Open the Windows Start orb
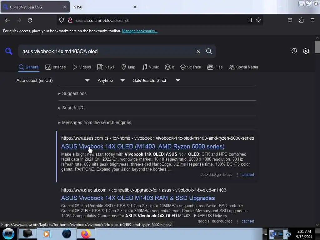 8,234
